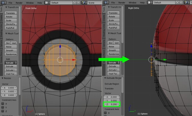Click the Extrude vector X value -0.000
Viewport: 192px width, 116px height.
[x=112, y=97]
